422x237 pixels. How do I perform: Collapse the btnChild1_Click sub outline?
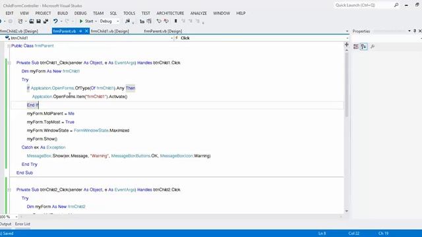pyautogui.click(x=9, y=63)
